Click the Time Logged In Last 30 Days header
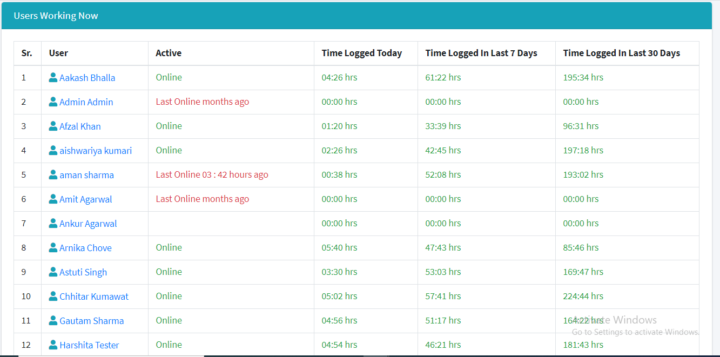The width and height of the screenshot is (720, 357). 621,53
